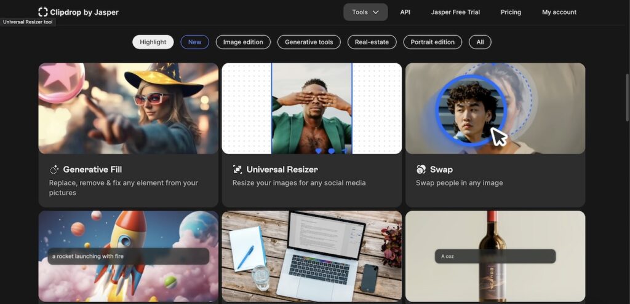Open the Jasper Free Trial link
Screen dimensions: 630x304
455,12
